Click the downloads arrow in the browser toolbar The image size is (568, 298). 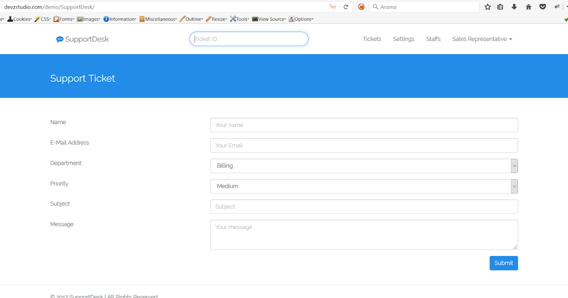click(514, 7)
